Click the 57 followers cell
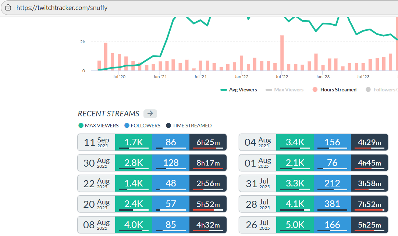 [171, 204]
